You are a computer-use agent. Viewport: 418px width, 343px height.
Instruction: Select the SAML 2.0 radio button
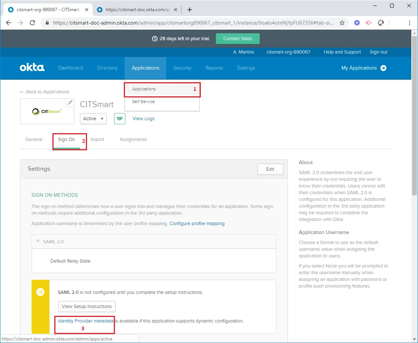[x=38, y=241]
